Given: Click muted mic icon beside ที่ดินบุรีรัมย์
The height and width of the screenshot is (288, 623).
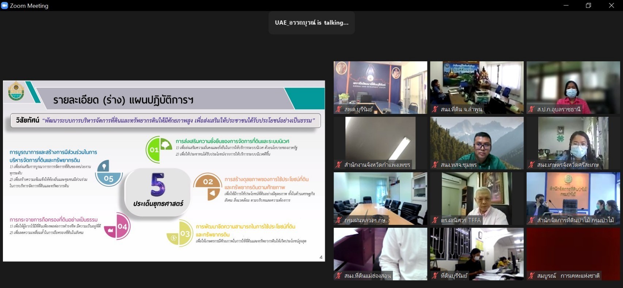Looking at the screenshot, I should (435, 276).
